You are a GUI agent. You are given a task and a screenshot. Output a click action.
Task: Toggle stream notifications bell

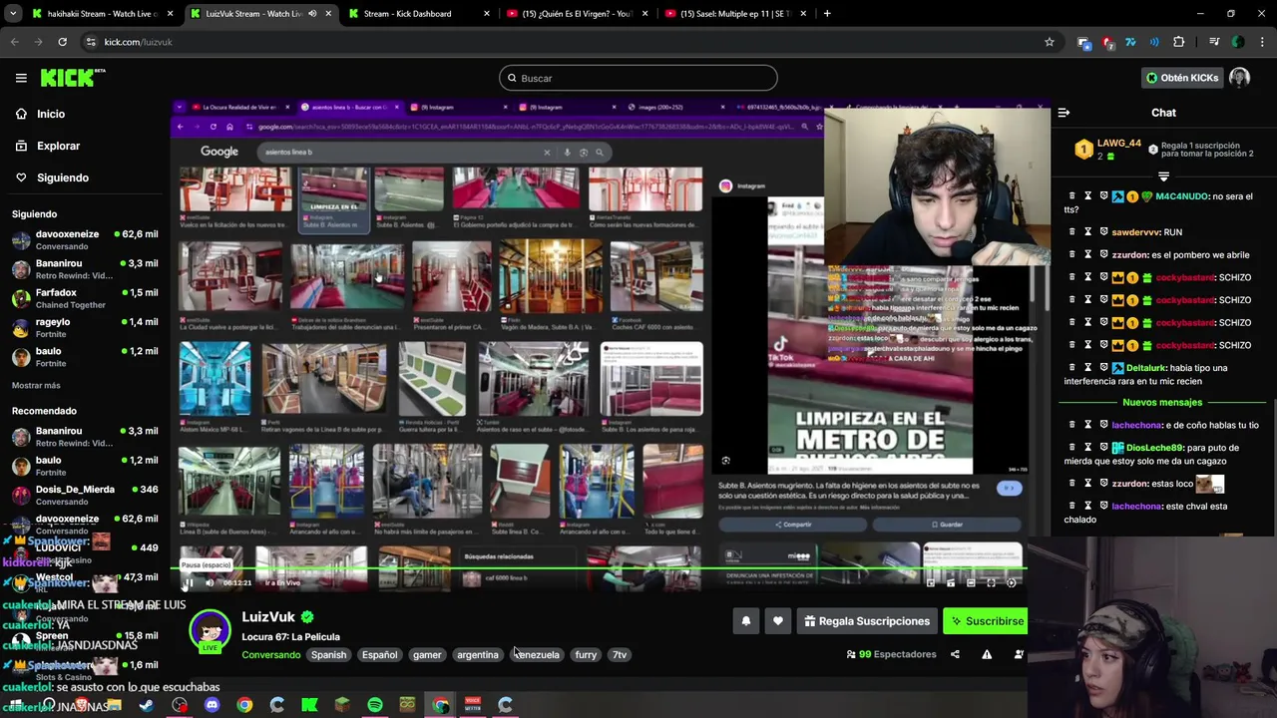coord(745,621)
